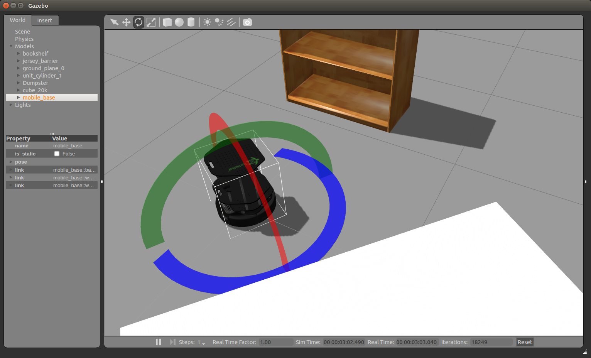Click the left panel splitter handle

coord(102,181)
